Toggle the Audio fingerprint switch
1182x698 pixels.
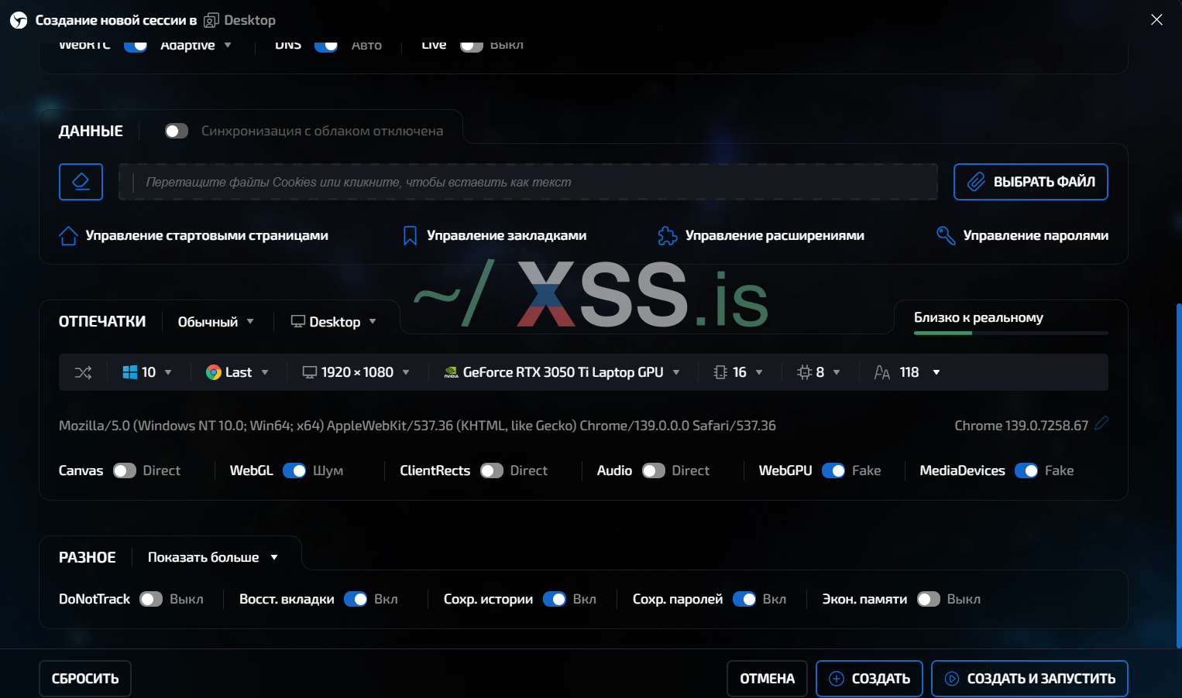point(654,470)
